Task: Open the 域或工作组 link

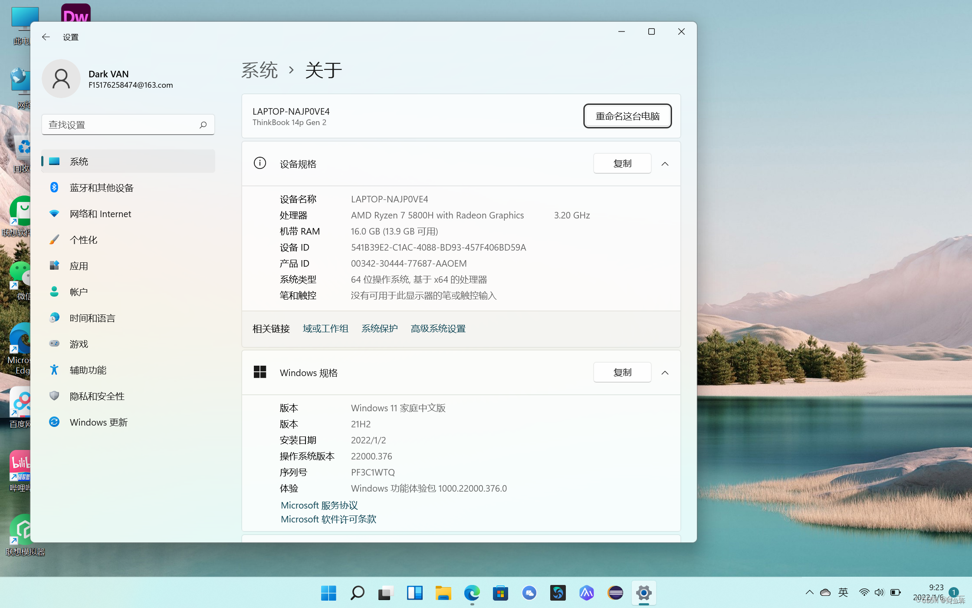Action: coord(325,329)
